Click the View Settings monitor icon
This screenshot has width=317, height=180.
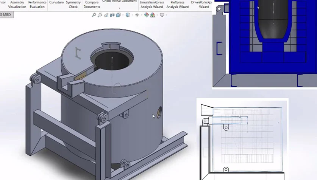point(162,15)
